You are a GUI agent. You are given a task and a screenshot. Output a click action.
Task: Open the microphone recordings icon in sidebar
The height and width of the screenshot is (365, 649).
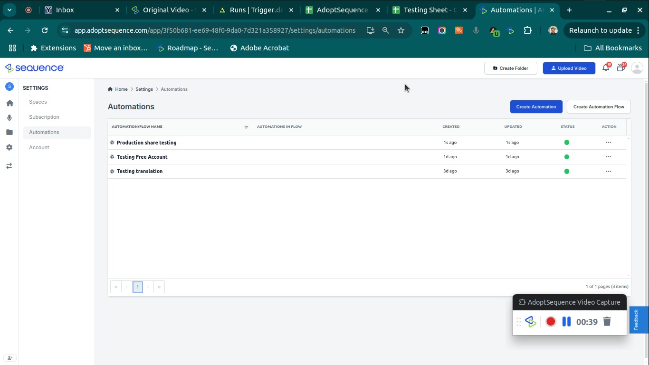pos(10,118)
